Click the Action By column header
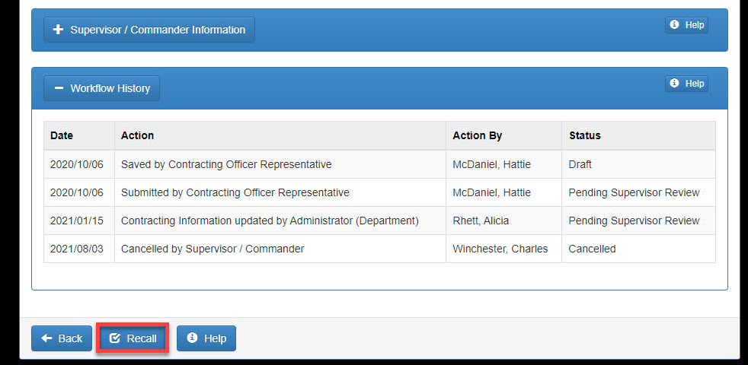This screenshot has height=365, width=748. click(477, 135)
